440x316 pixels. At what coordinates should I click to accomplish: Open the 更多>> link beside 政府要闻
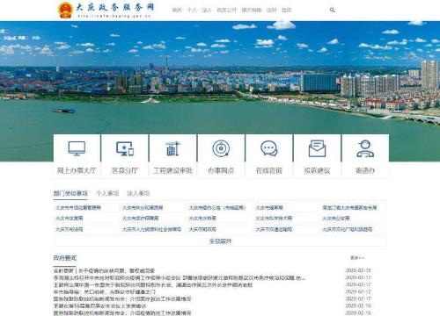357,258
